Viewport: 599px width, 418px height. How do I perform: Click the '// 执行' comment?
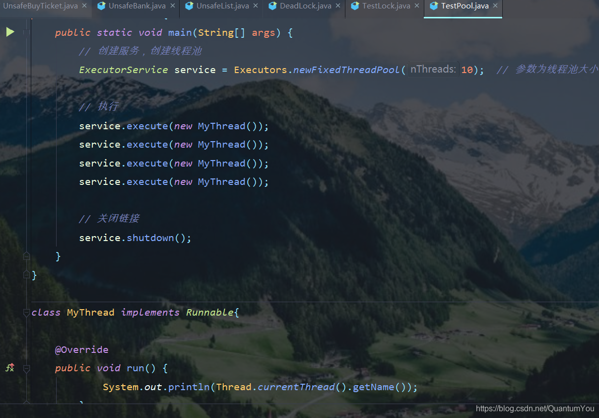(99, 107)
